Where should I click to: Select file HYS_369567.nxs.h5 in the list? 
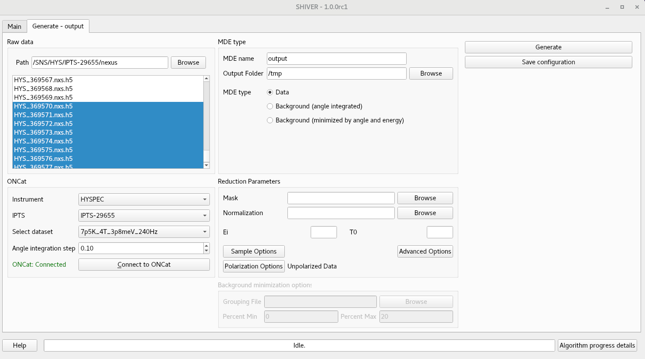pos(43,80)
